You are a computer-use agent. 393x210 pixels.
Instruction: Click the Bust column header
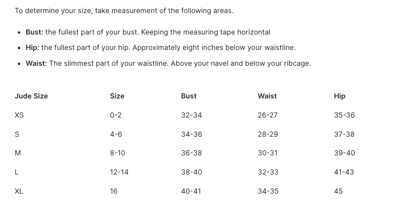click(189, 96)
